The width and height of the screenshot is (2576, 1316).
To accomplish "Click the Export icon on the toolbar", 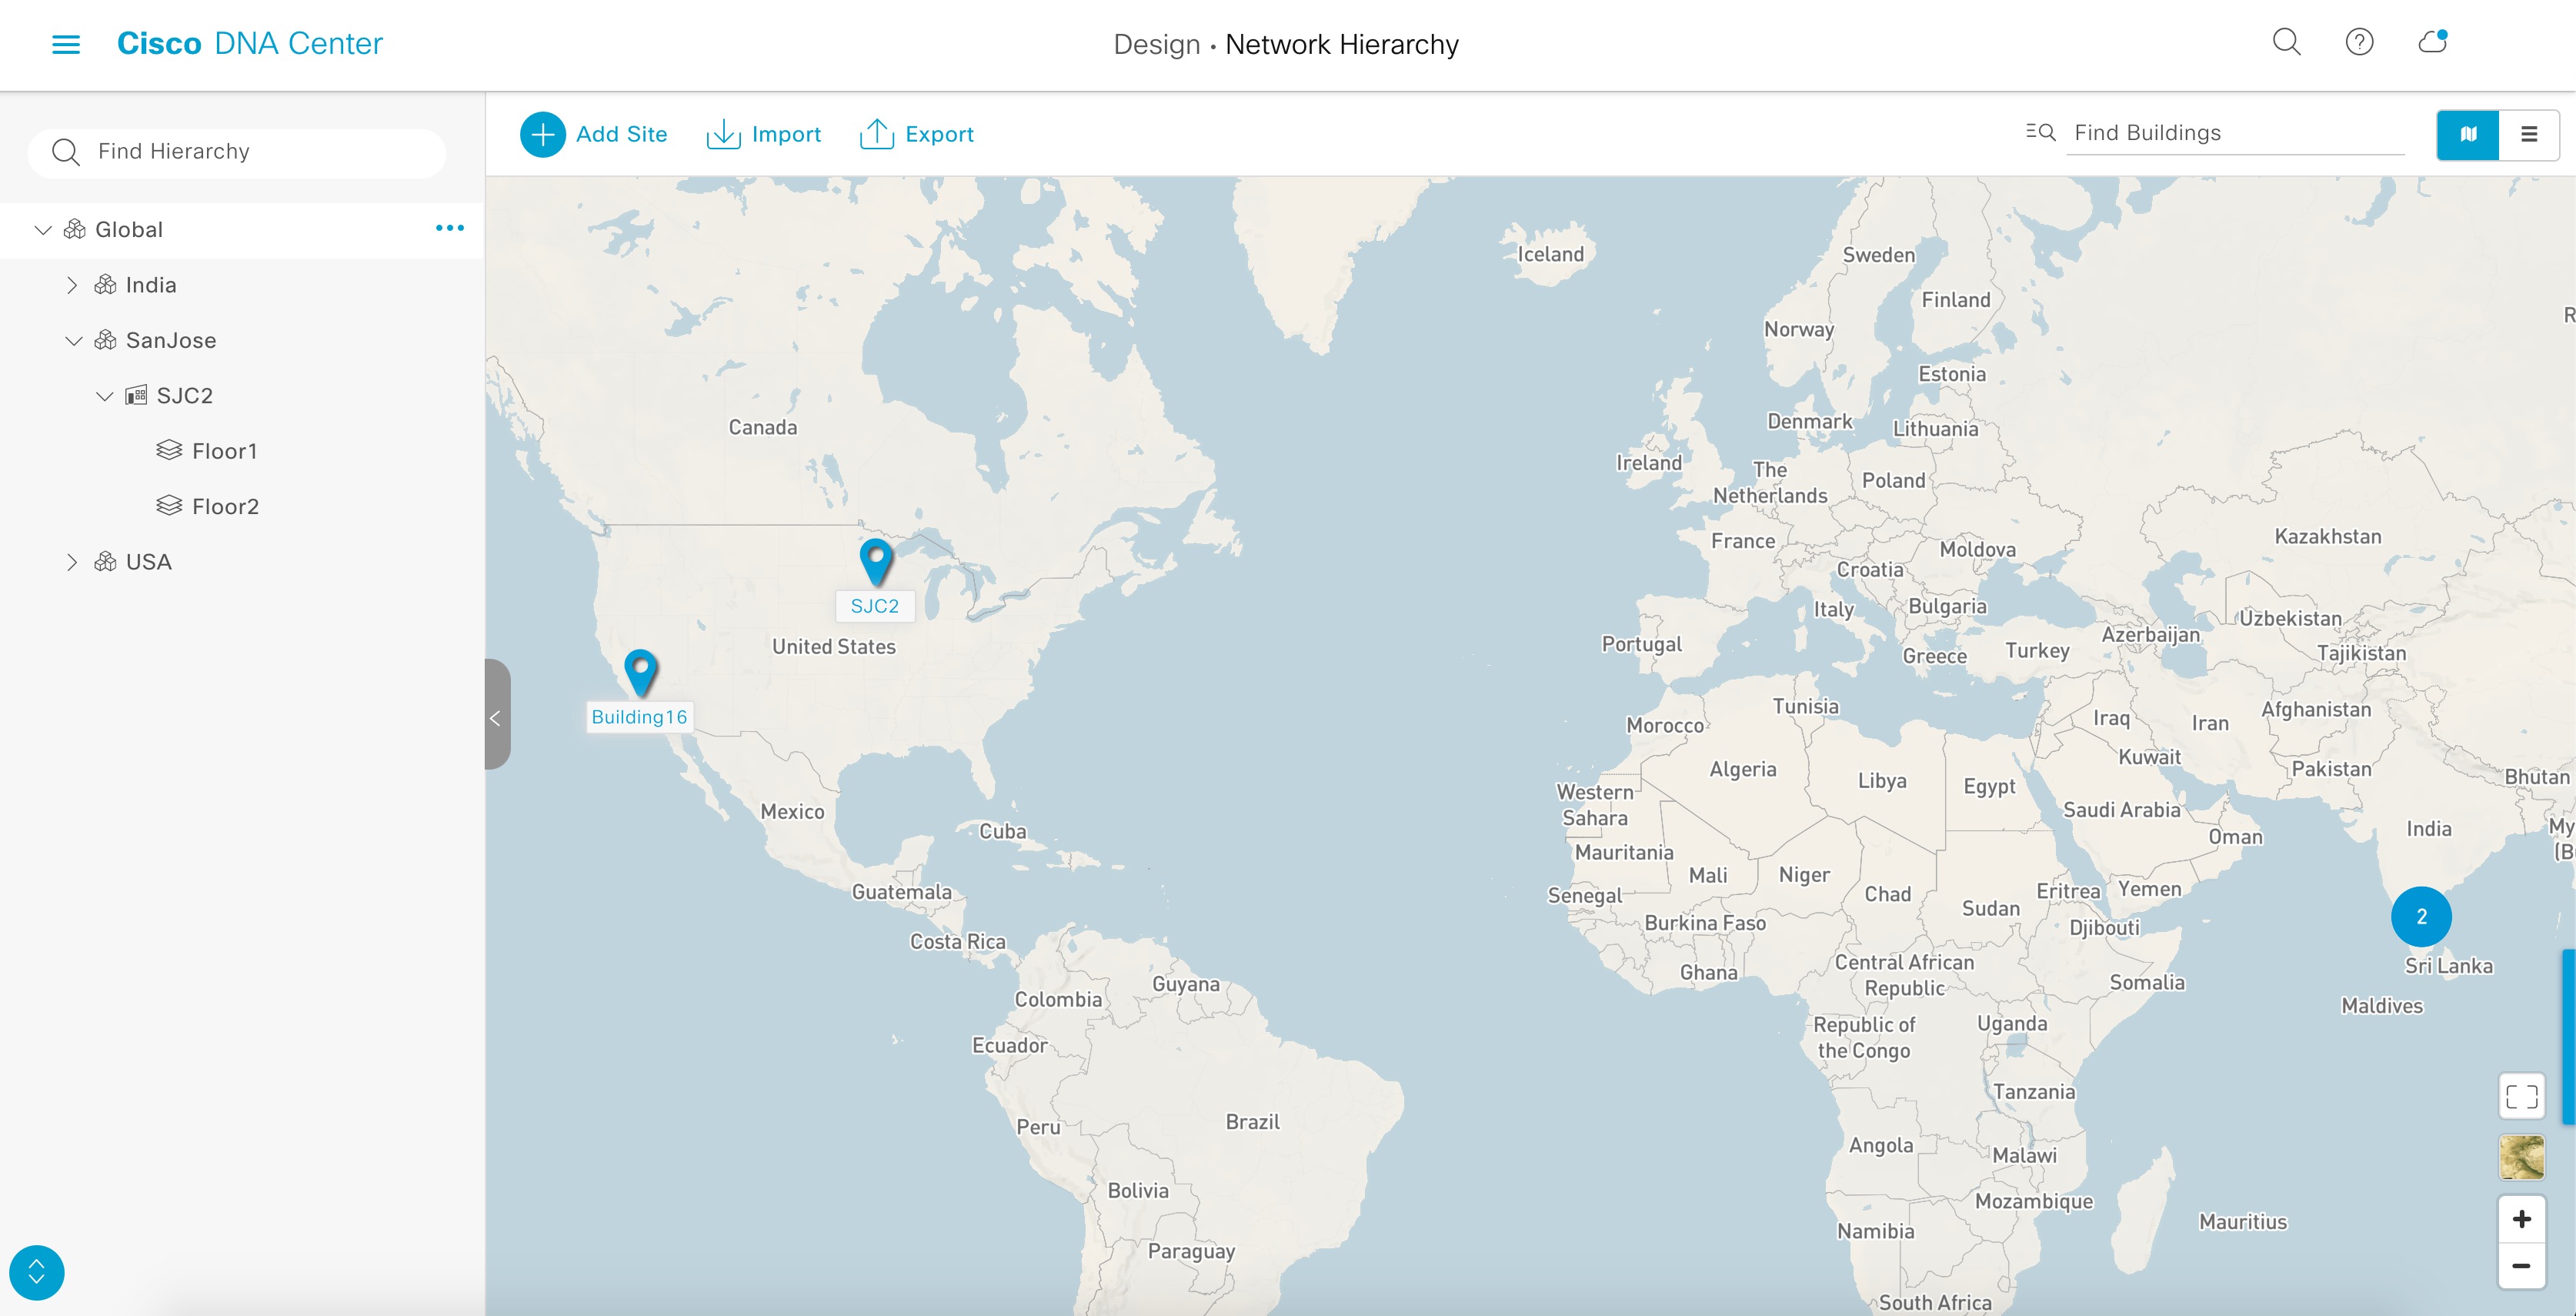I will click(x=877, y=133).
